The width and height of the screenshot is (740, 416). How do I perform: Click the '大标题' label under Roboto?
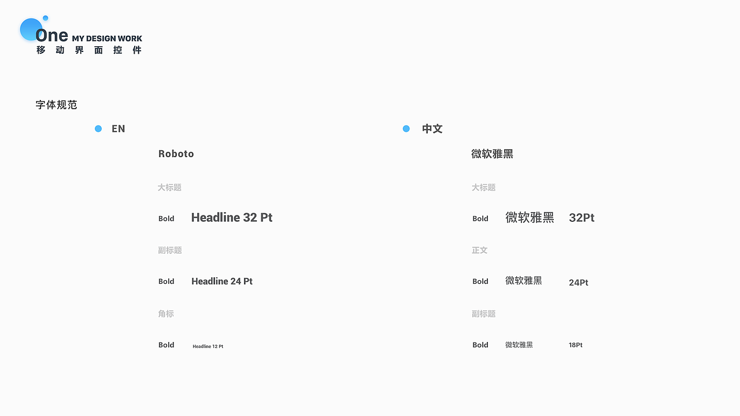pos(169,187)
